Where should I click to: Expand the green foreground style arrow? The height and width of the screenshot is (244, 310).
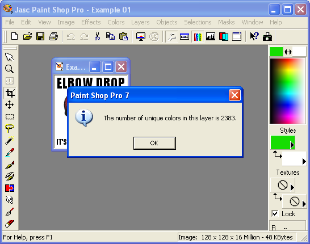292,145
